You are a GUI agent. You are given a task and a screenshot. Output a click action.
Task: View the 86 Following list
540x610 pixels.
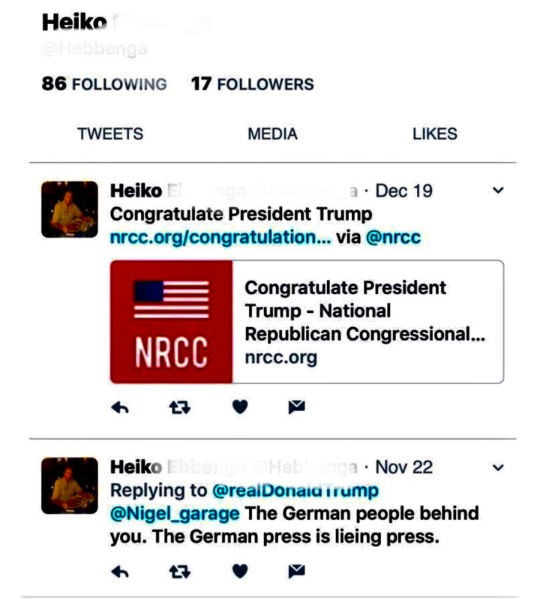point(104,84)
